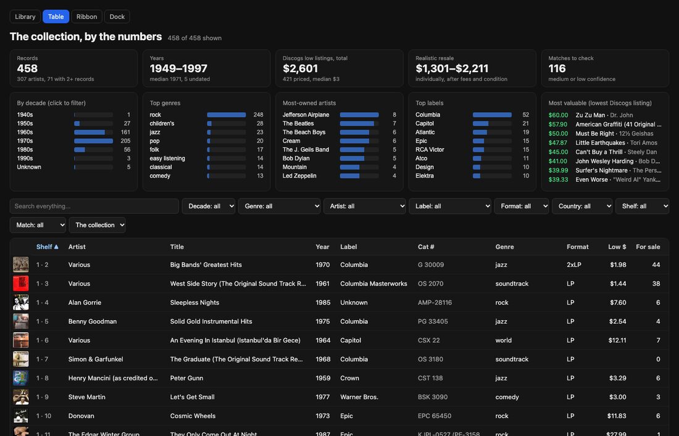The height and width of the screenshot is (436, 679).
Task: Open The collection dropdown
Action: pyautogui.click(x=97, y=225)
